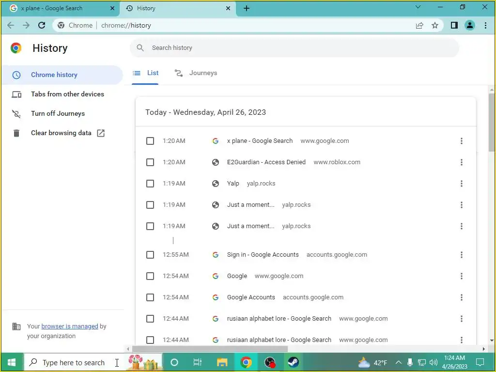Click the Chrome taskbar icon
Image resolution: width=496 pixels, height=372 pixels.
point(246,362)
